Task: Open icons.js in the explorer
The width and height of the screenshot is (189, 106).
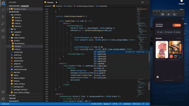Action: tap(17, 18)
